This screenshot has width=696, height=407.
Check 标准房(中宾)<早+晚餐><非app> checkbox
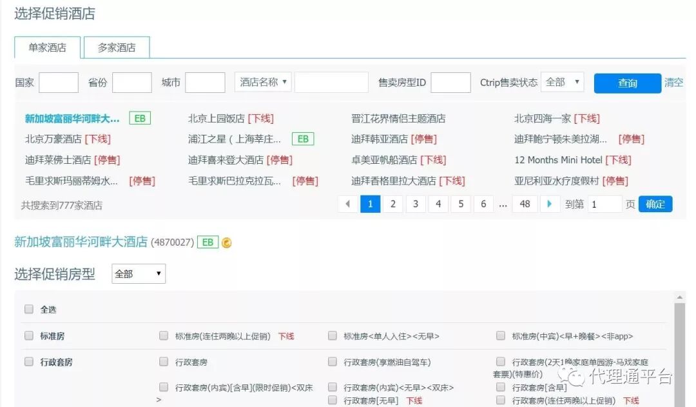tap(501, 335)
